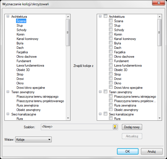Select Płaszczyzna terenu projektowanego in left tree

point(40,101)
